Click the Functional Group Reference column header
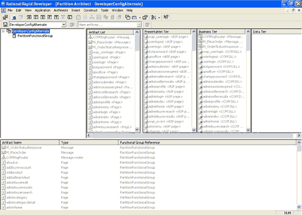The height and width of the screenshot is (215, 302). click(207, 142)
